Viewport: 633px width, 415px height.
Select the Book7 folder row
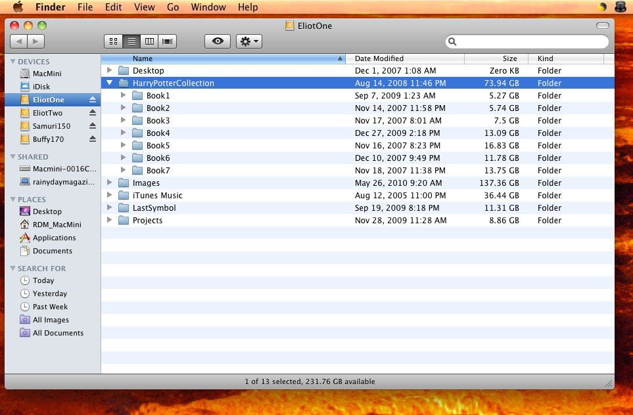tap(358, 170)
